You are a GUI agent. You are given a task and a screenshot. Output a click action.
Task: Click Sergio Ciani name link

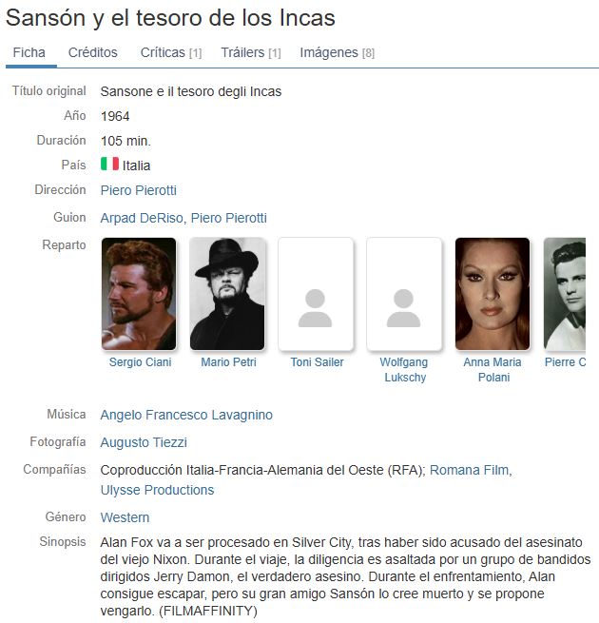pyautogui.click(x=140, y=362)
